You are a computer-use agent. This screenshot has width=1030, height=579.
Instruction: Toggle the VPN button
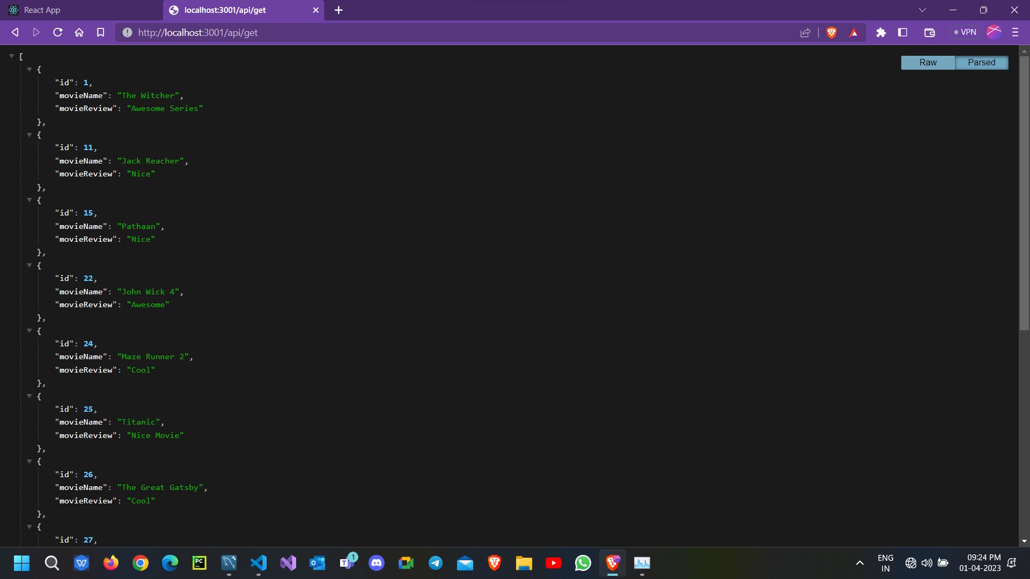pos(965,33)
